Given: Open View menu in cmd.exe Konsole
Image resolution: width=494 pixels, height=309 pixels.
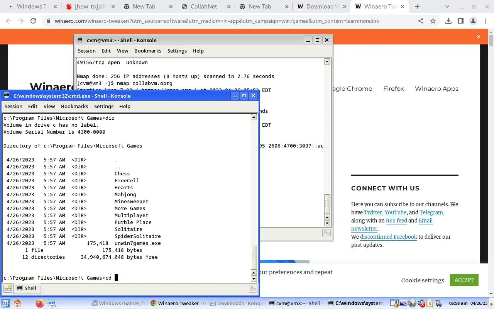Looking at the screenshot, I should [x=49, y=106].
